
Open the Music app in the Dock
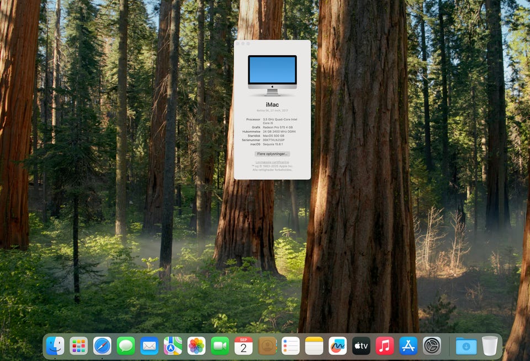pos(385,346)
